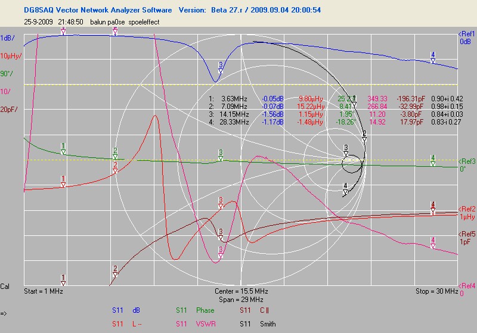Click the -1.56dB marker value
Viewport: 477px width, 333px height.
point(272,114)
